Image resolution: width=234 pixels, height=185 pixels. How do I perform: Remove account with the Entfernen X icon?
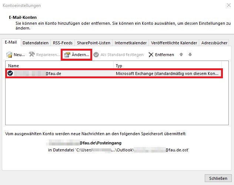coord(151,55)
